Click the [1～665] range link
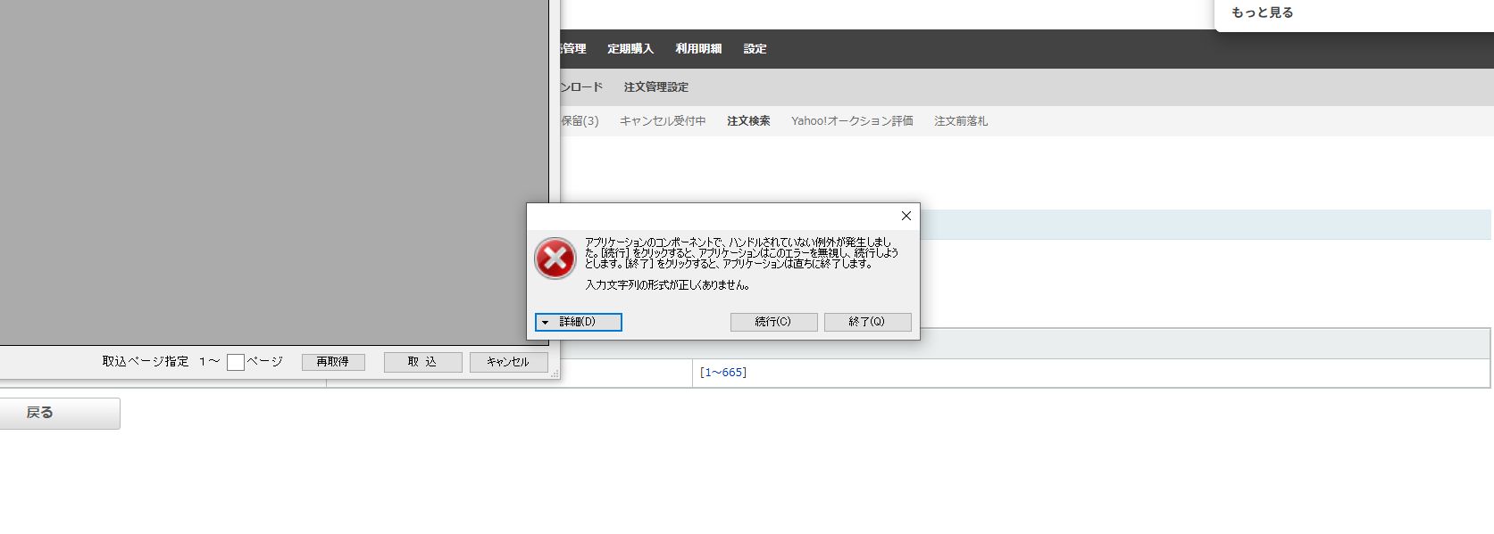 tap(723, 373)
